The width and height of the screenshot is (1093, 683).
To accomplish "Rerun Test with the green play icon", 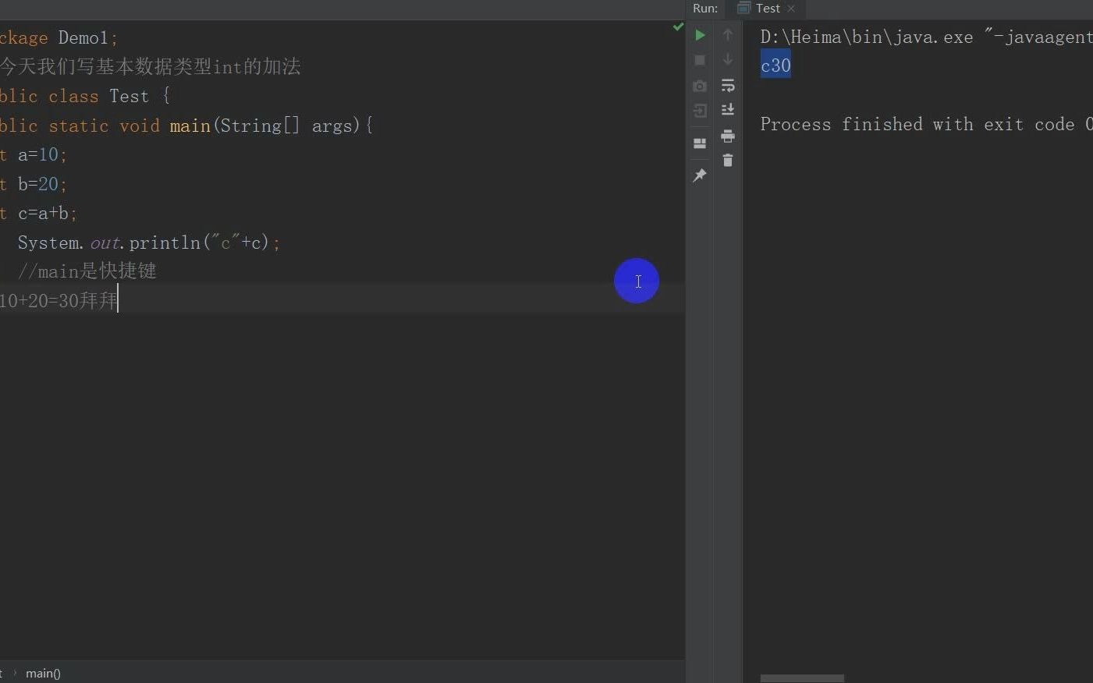I will pyautogui.click(x=700, y=35).
